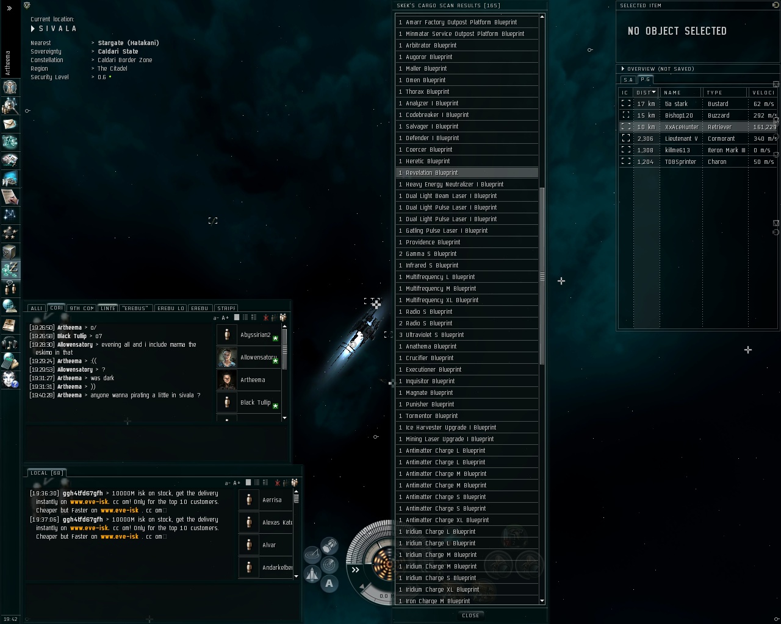Select the Revelation Blueprint row in cargo scan
Viewport: 781px width, 624px height.
tap(467, 173)
